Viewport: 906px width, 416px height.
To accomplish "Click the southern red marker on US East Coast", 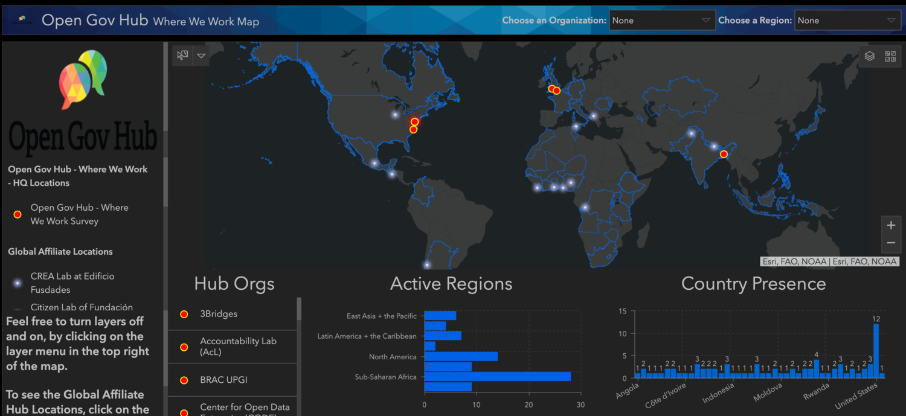I will click(414, 129).
